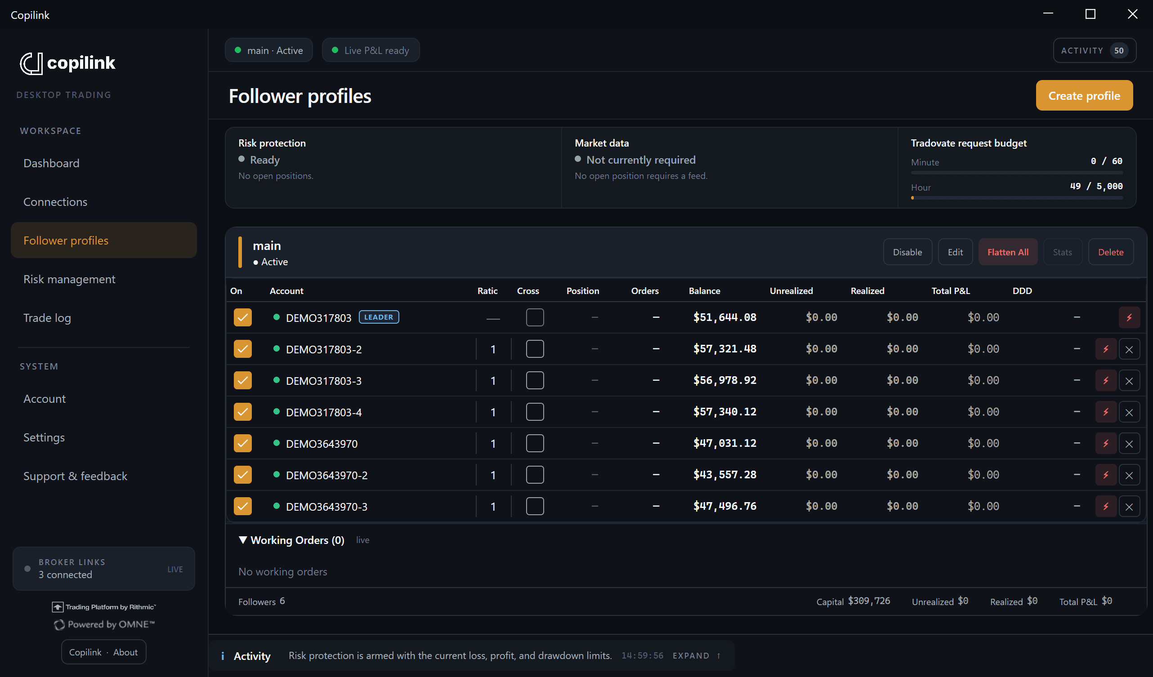
Task: Remove follower DEMO317803-4 with X icon
Action: pyautogui.click(x=1129, y=412)
